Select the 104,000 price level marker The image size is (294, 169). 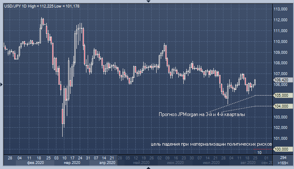coord(280,106)
